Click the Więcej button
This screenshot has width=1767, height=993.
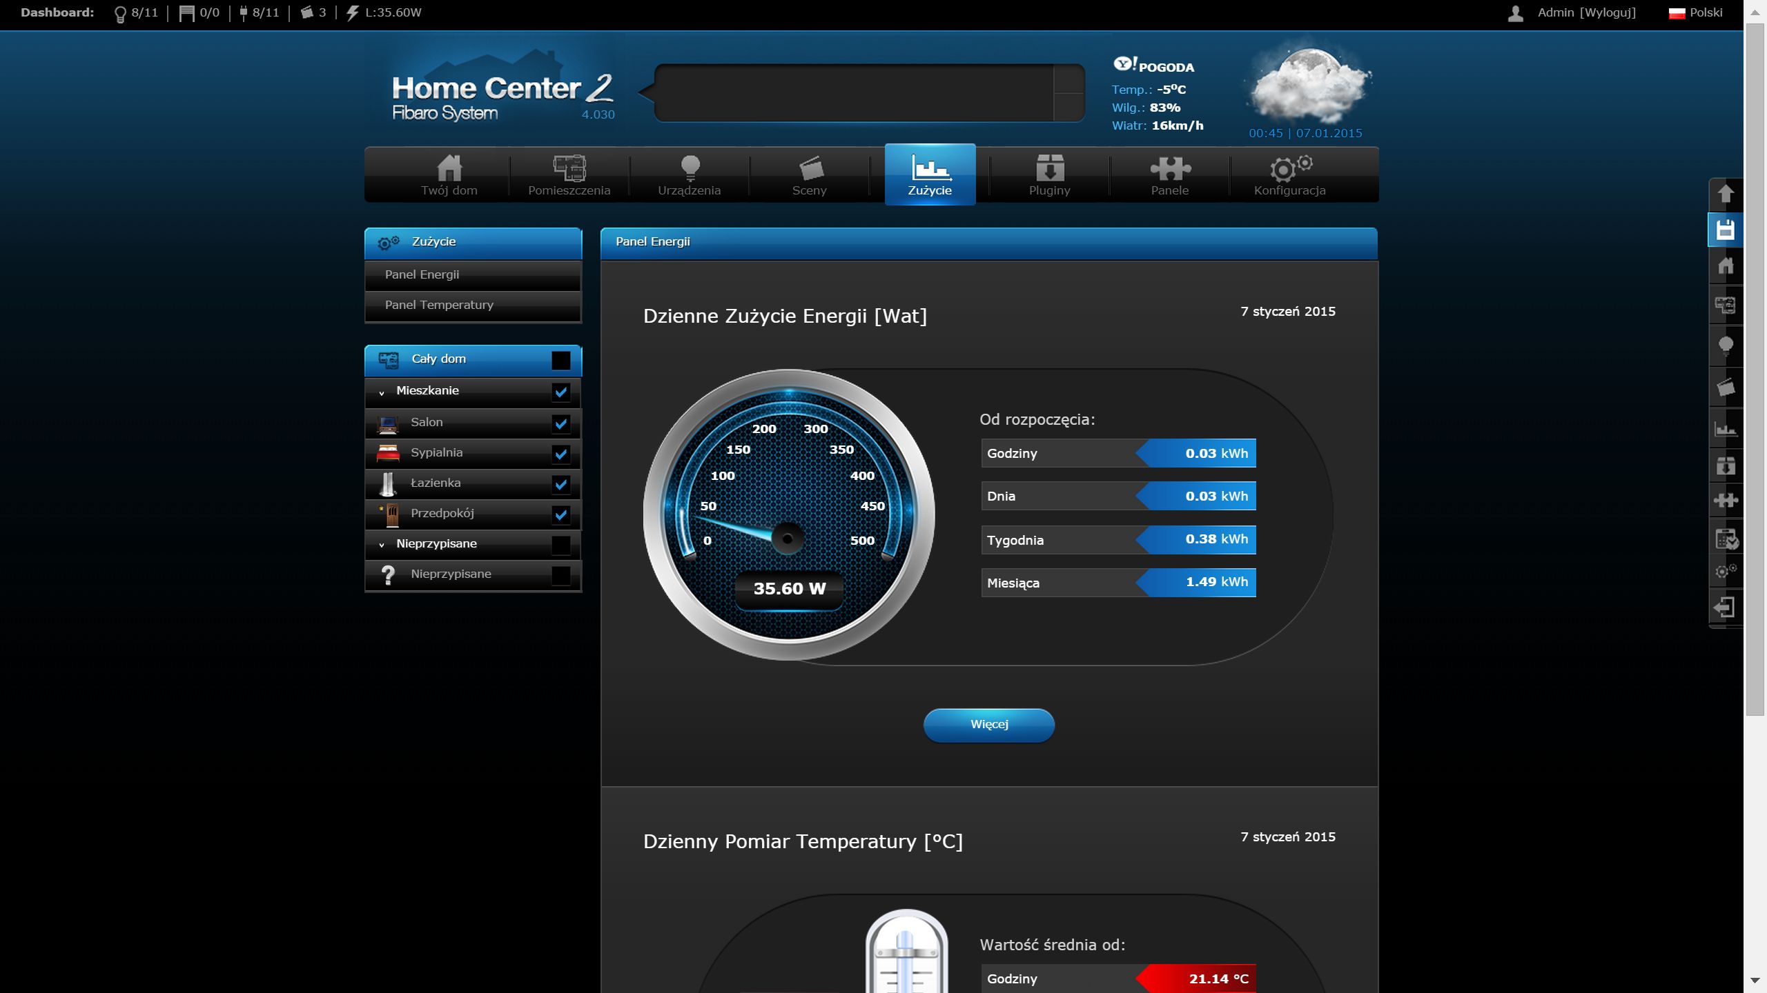[x=988, y=724]
